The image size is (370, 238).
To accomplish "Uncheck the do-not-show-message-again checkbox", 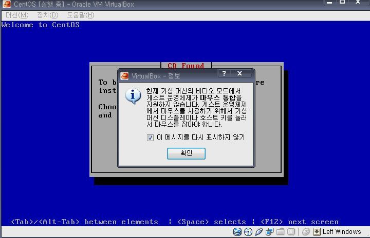I will point(150,137).
